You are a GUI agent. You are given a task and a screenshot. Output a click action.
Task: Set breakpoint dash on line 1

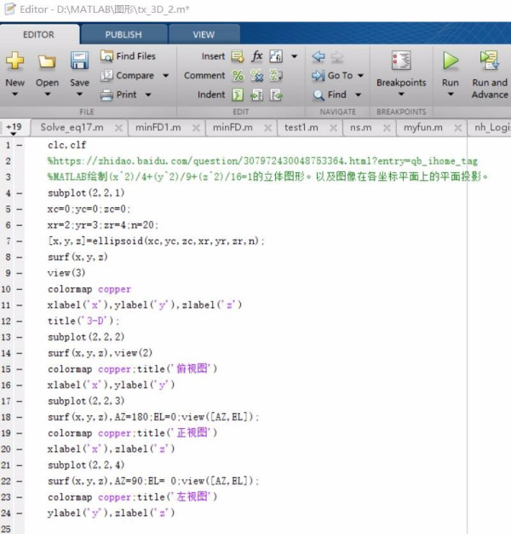(x=20, y=145)
